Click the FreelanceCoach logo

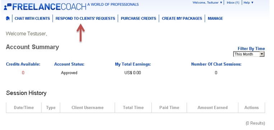coord(45,7)
